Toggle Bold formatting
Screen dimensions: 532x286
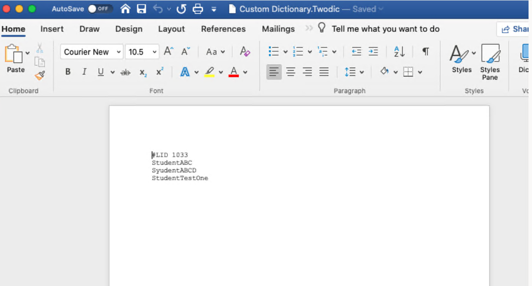tap(68, 72)
